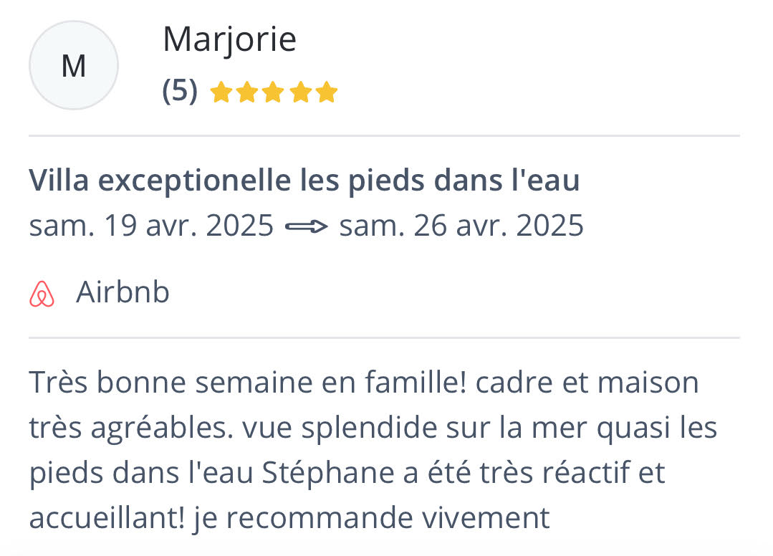Click the arrow between the stay dates
This screenshot has width=773, height=556.
[x=306, y=226]
